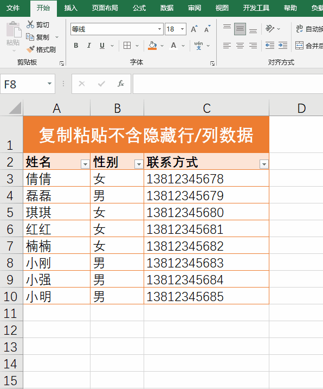This screenshot has width=323, height=389.
Task: Select column A header
Action: click(56, 108)
